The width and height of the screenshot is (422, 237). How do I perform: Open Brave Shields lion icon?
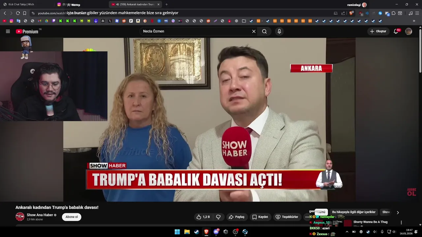coord(351,13)
